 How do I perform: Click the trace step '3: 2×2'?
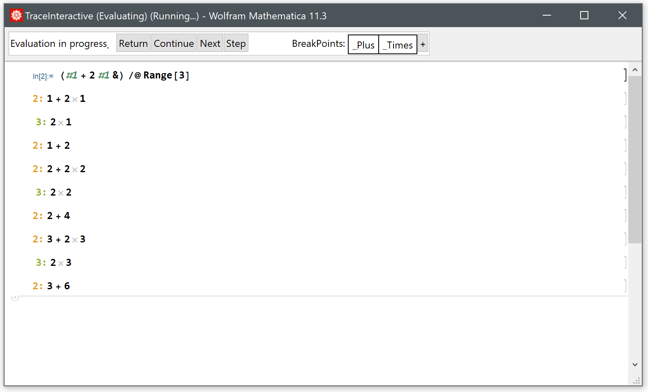pyautogui.click(x=54, y=192)
